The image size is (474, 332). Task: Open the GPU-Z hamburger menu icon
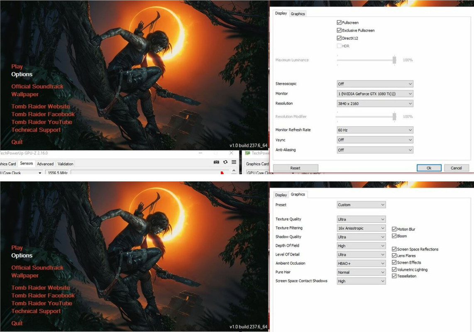[x=234, y=162]
